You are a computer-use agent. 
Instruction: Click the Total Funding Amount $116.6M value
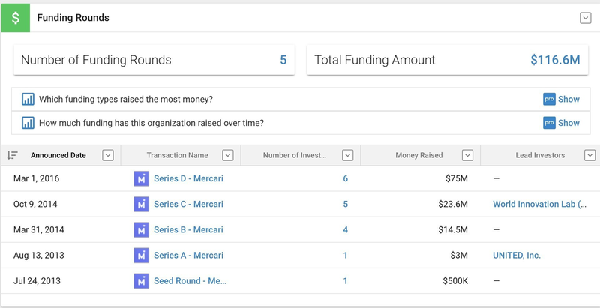click(x=555, y=60)
